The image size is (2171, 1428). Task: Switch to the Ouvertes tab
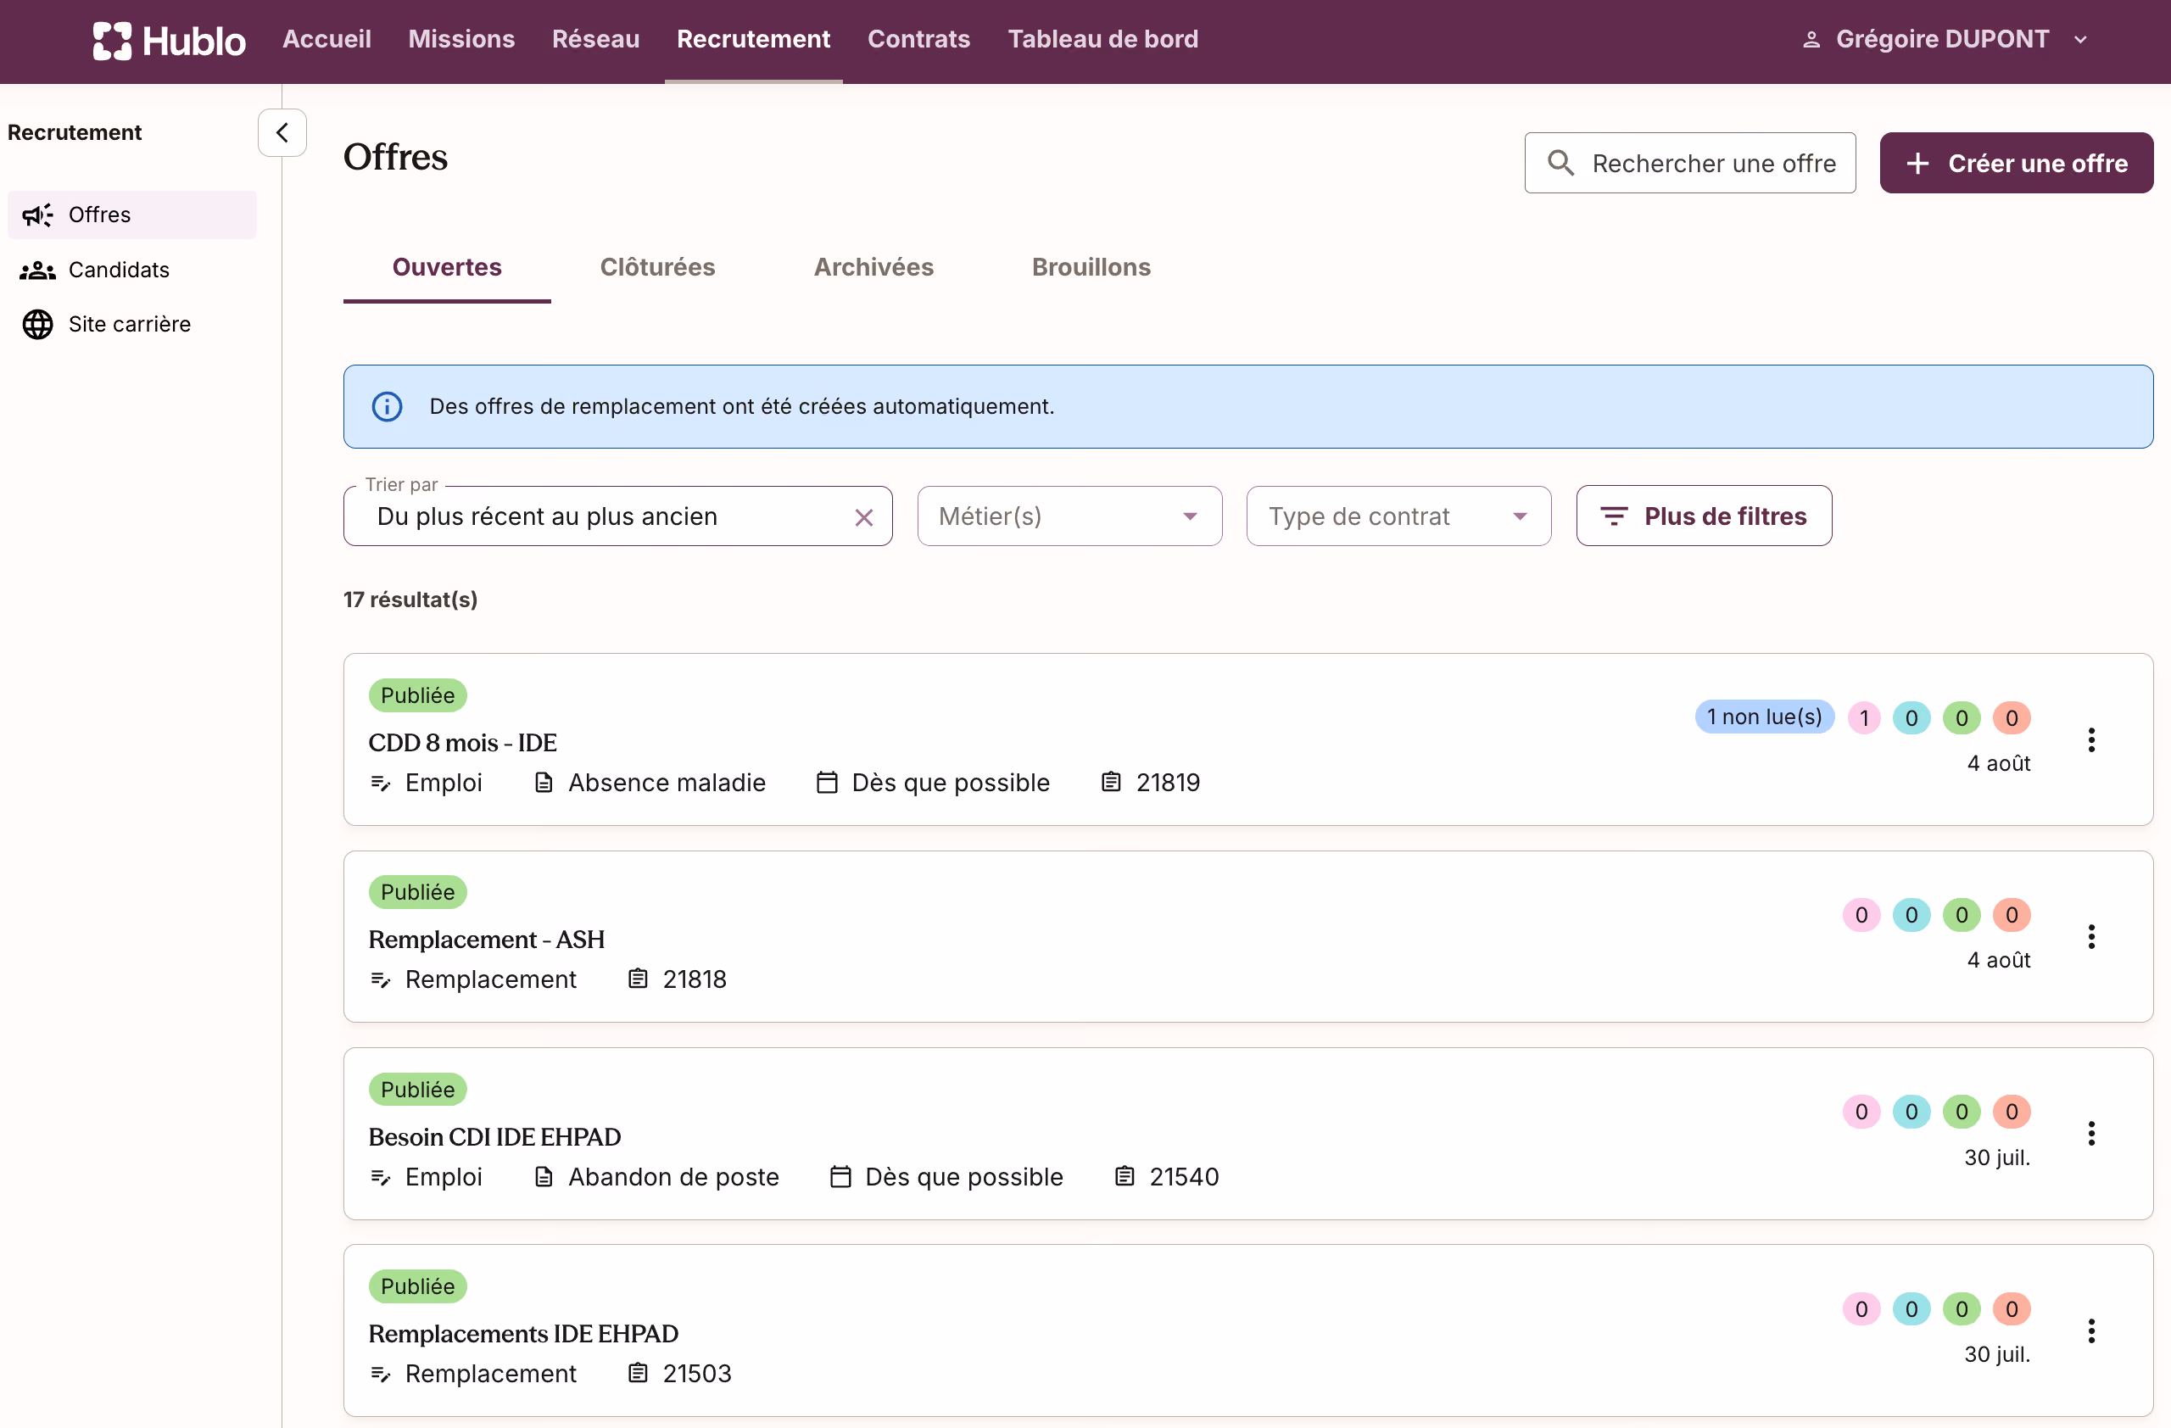[x=447, y=267]
